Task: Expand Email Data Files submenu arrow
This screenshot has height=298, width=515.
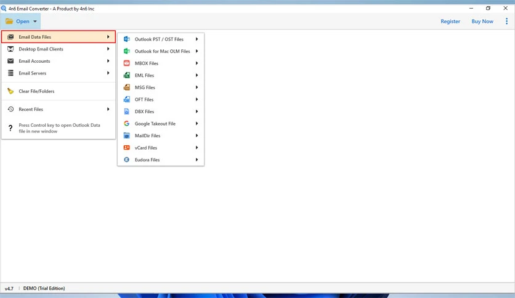Action: (108, 37)
